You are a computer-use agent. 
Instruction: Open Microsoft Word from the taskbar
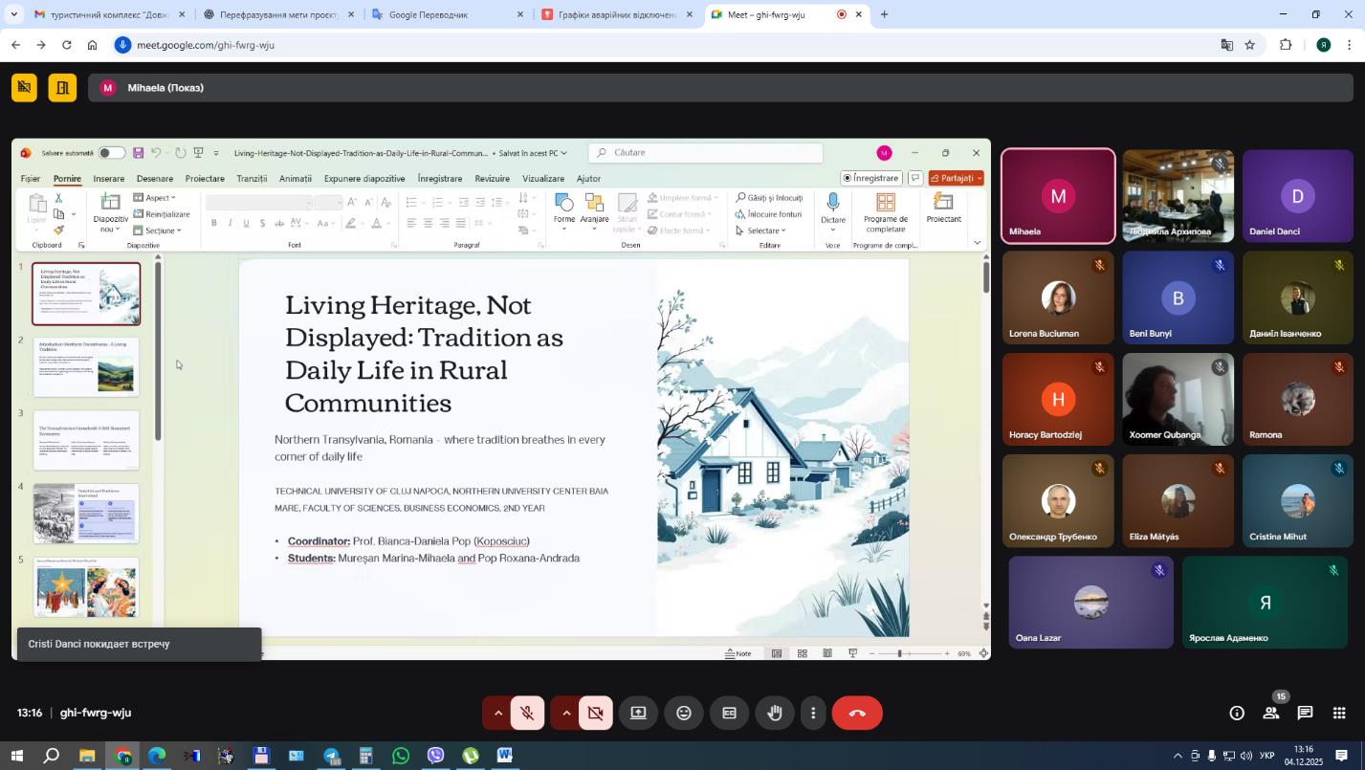[x=505, y=757]
